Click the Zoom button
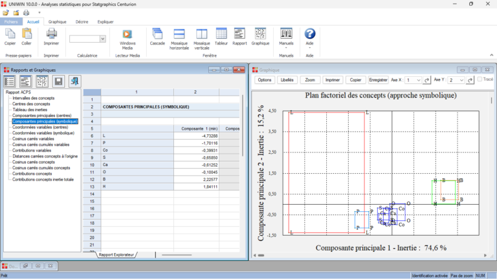The image size is (497, 279). click(x=310, y=80)
